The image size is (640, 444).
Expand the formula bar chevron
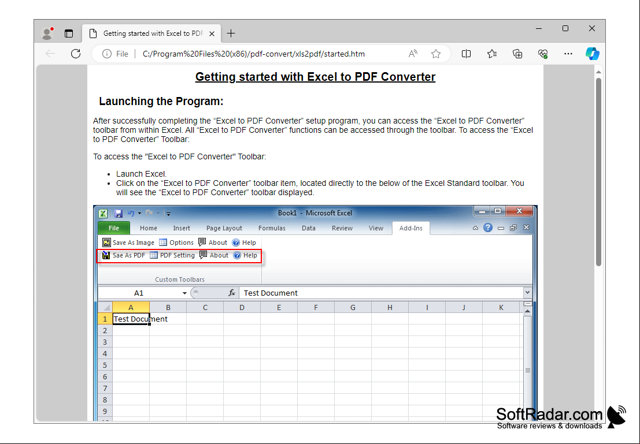pos(527,292)
